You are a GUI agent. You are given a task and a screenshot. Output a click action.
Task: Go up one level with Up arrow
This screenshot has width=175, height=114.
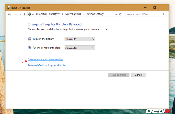(x=25, y=14)
